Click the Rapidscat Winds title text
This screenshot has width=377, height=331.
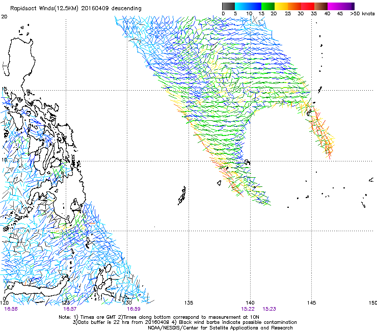pos(76,8)
